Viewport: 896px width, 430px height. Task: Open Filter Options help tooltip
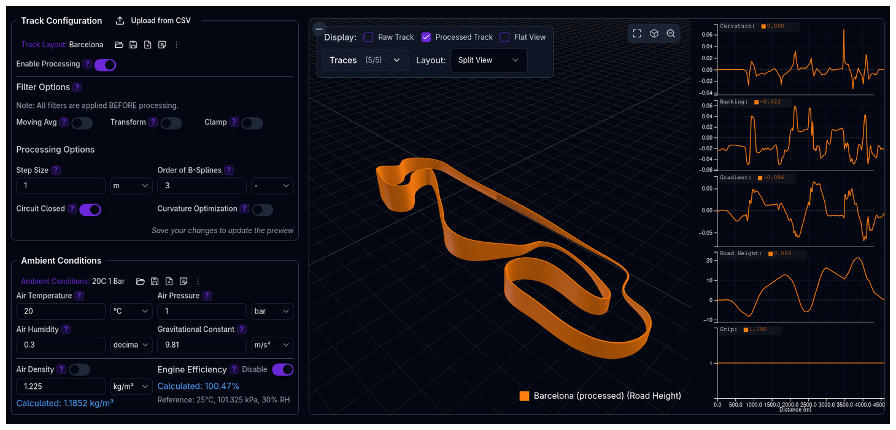(77, 87)
